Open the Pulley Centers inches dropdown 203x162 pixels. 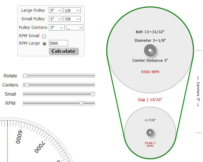point(57,27)
